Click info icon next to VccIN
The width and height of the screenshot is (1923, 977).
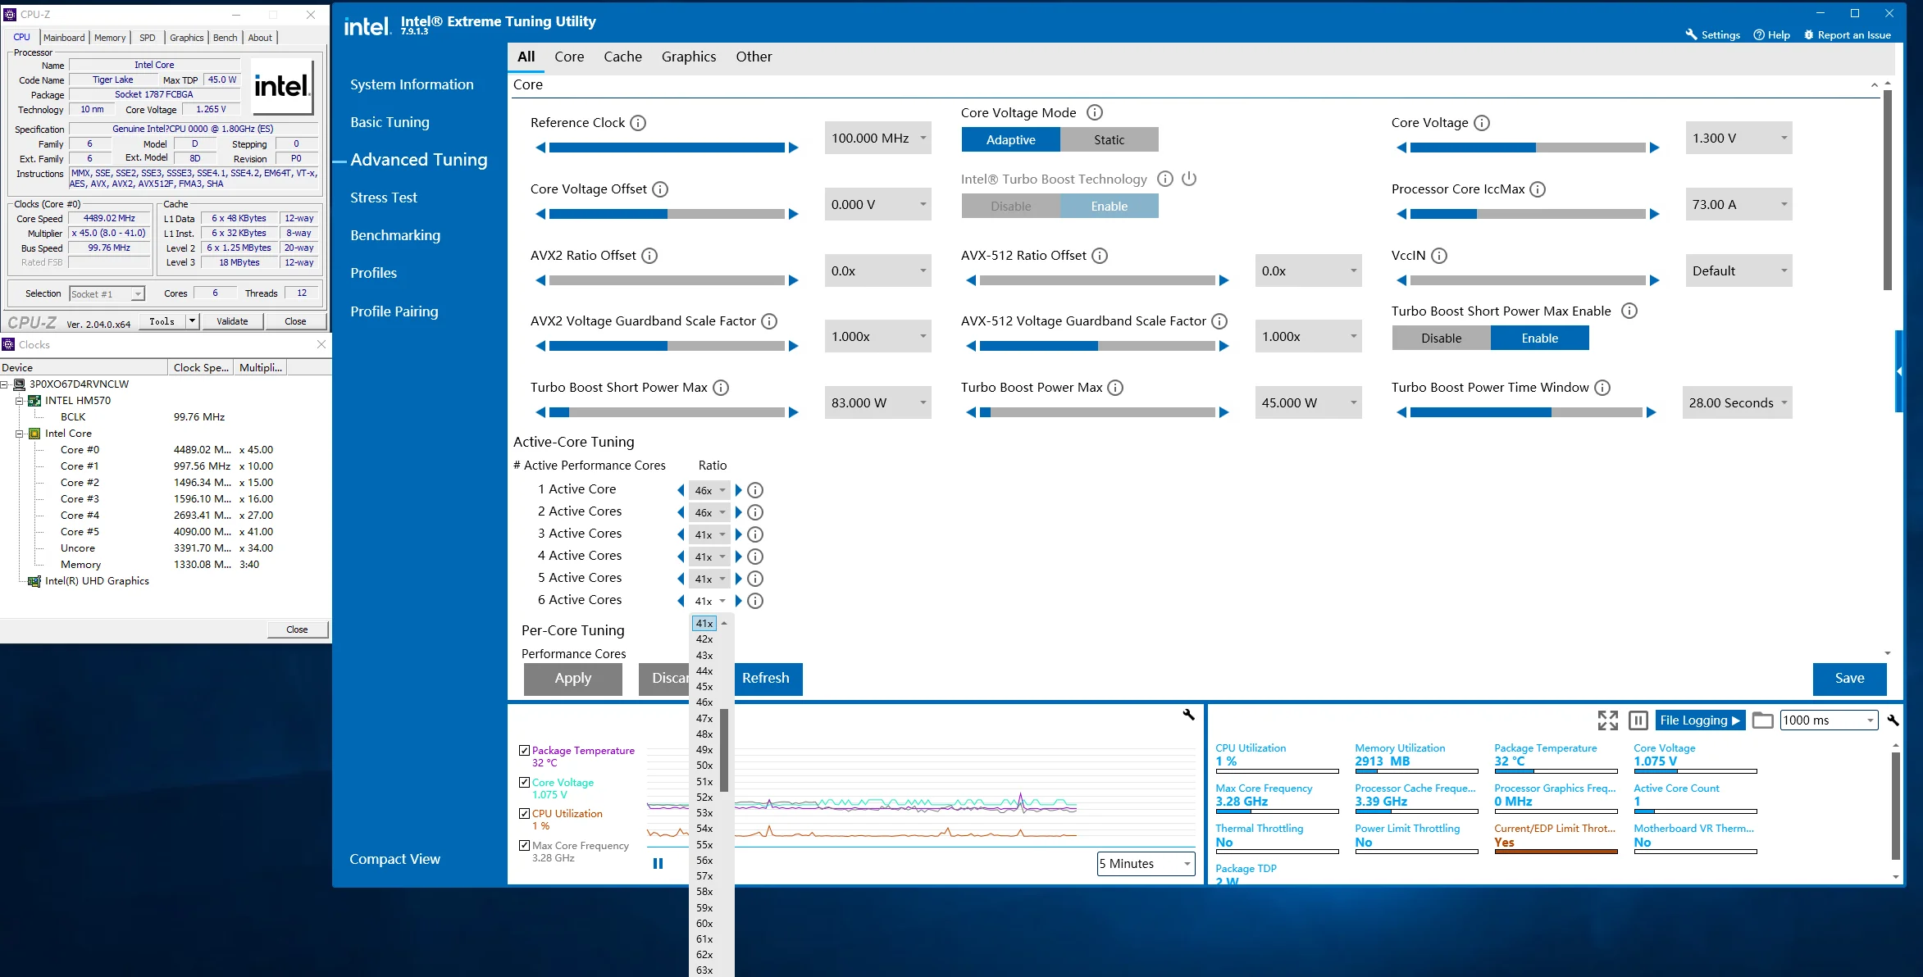click(1439, 256)
